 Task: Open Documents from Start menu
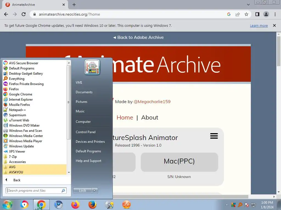pos(84,92)
